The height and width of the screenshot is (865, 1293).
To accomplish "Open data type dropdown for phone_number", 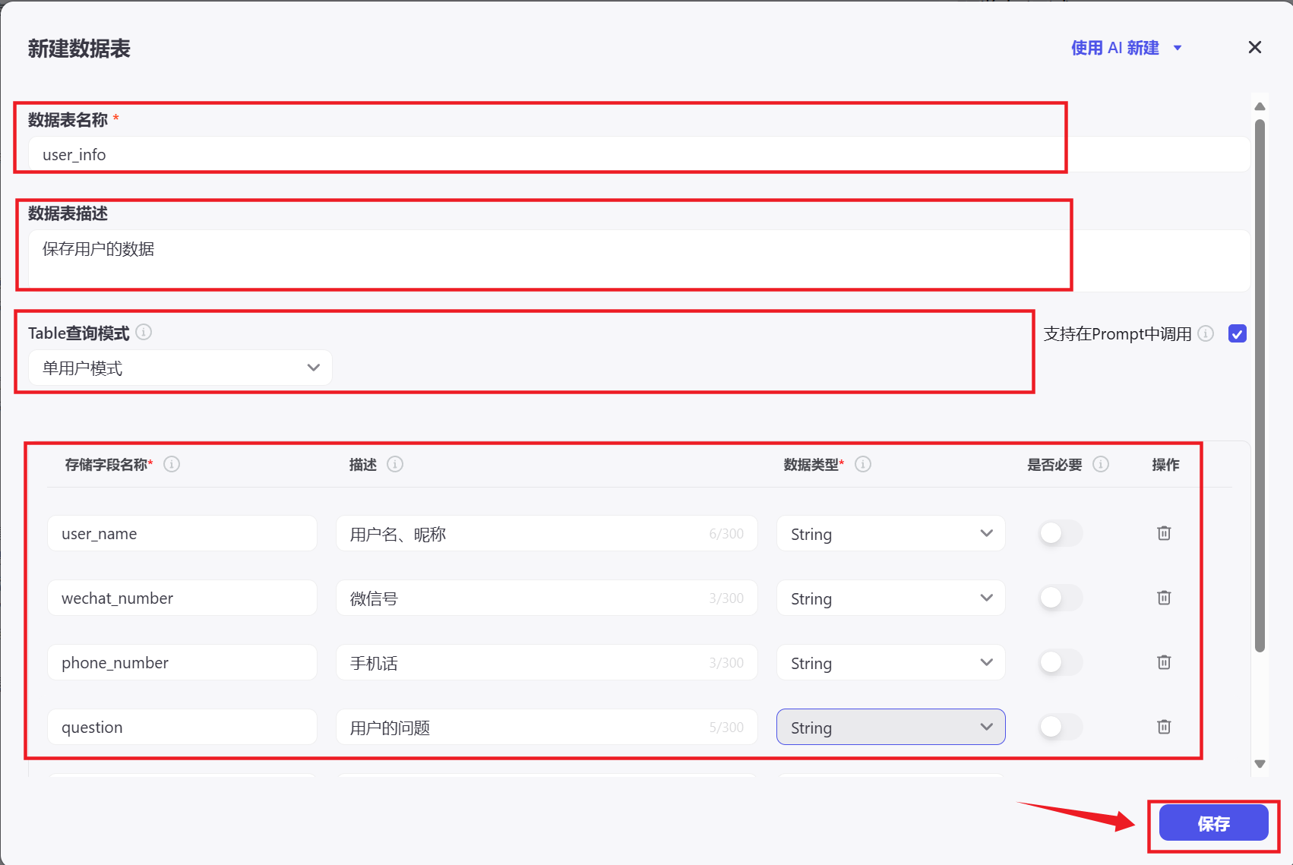I will pos(891,662).
